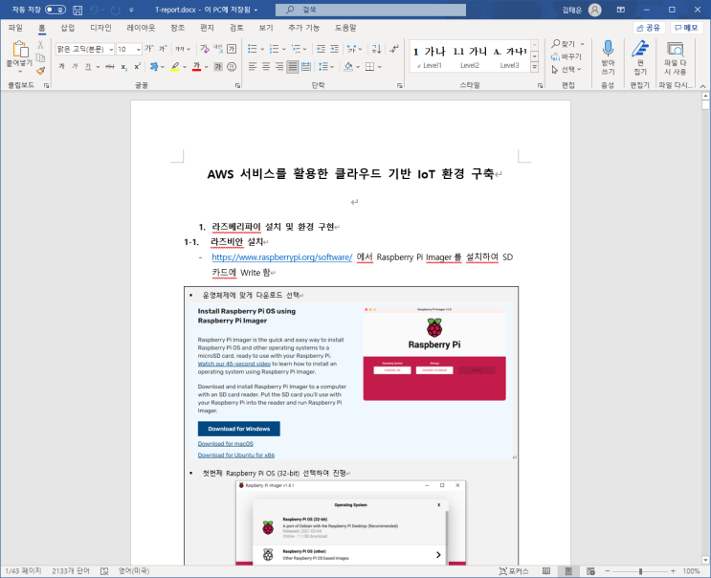The image size is (711, 578).
Task: Expand the bullet list dropdown arrow
Action: point(262,49)
